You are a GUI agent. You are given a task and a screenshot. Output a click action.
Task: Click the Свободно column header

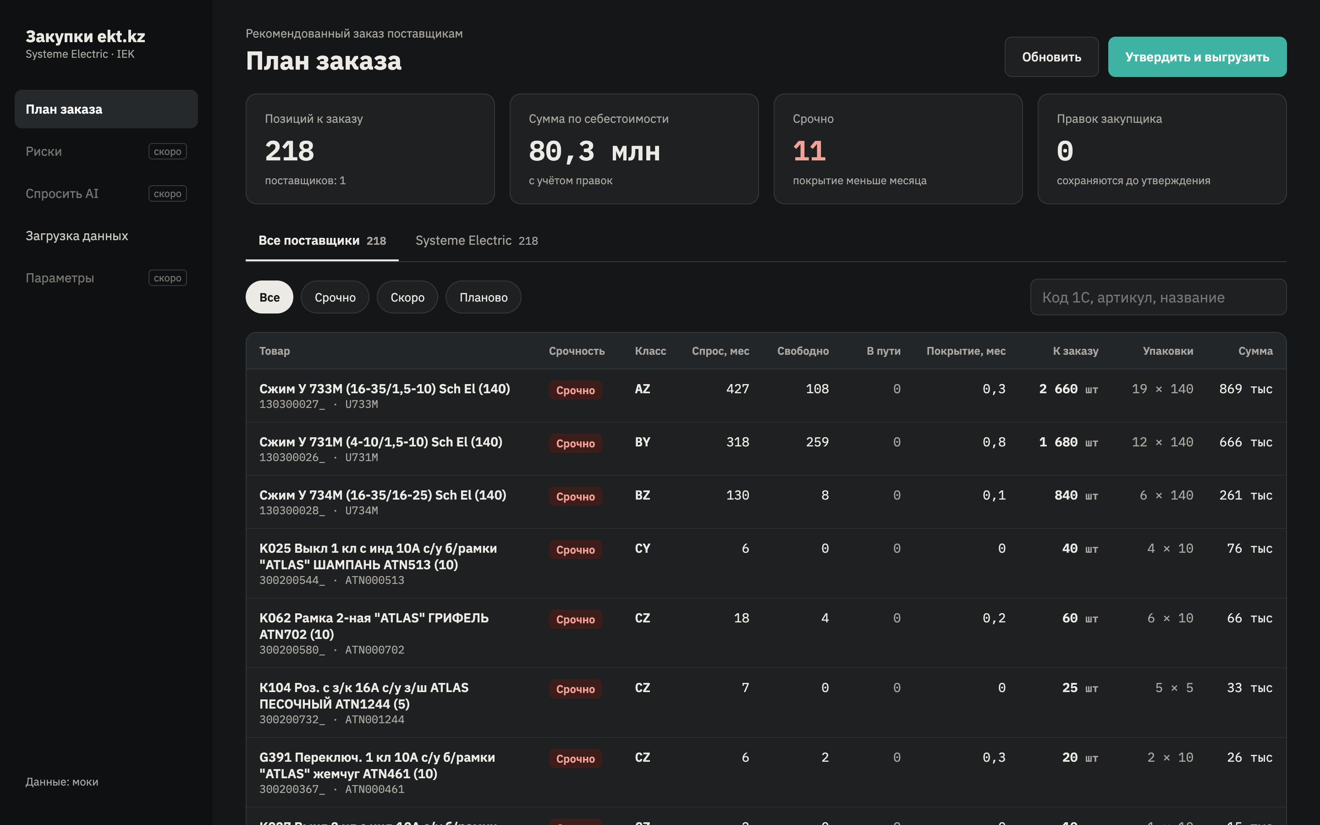click(x=803, y=351)
